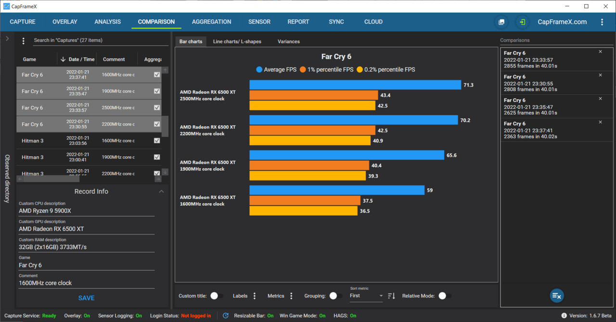Image resolution: width=616 pixels, height=322 pixels.
Task: Open the captures list three-dot options menu
Action: [x=23, y=41]
